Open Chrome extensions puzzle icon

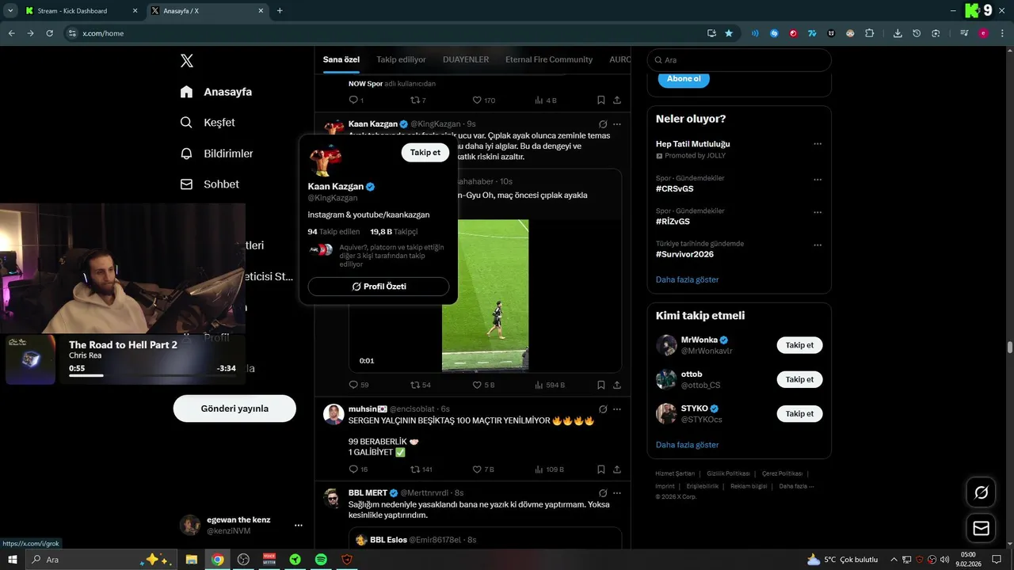pyautogui.click(x=869, y=33)
